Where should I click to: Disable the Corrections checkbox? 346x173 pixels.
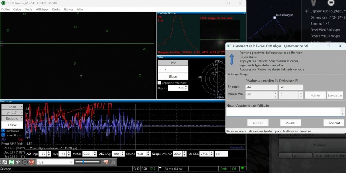tap(3, 135)
